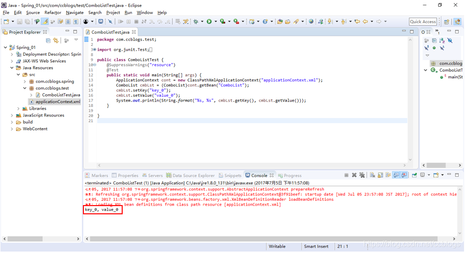Click the Skip All Breakpoints icon

click(110, 22)
